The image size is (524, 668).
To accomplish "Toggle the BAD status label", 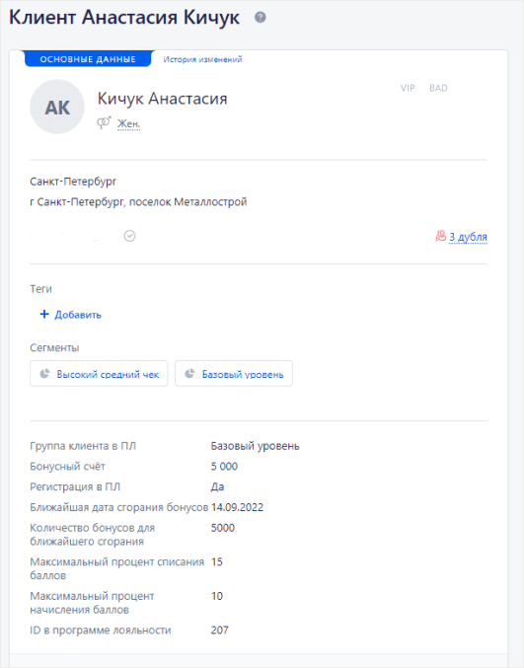I will 438,88.
